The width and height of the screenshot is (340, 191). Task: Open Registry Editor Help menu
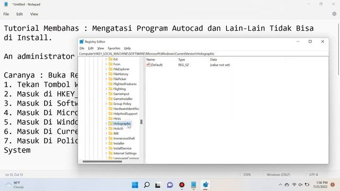tap(127, 48)
